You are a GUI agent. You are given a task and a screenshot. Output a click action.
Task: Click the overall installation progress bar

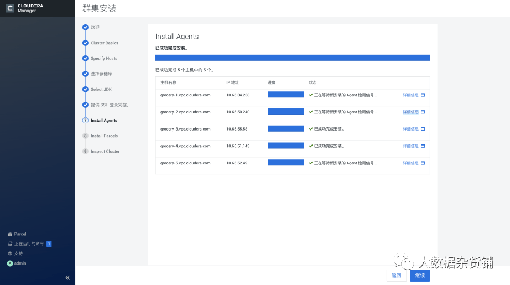pyautogui.click(x=293, y=58)
